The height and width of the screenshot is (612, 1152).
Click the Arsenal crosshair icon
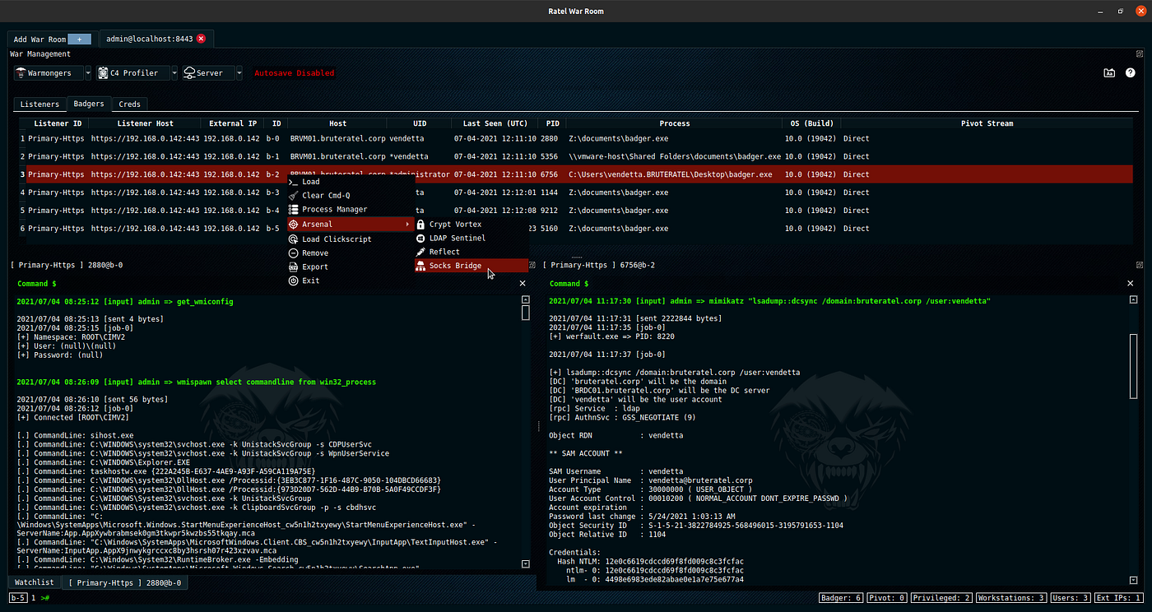[x=293, y=225]
